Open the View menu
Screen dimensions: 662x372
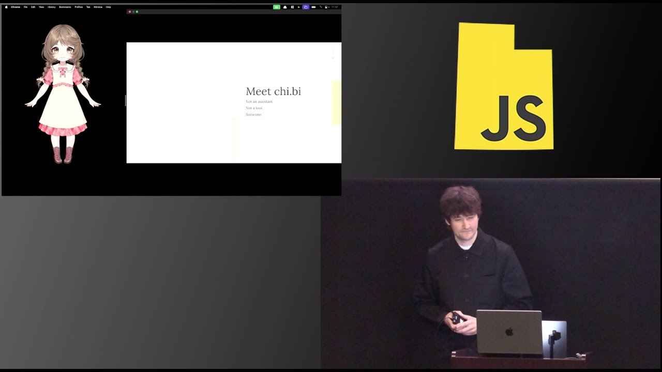point(41,7)
